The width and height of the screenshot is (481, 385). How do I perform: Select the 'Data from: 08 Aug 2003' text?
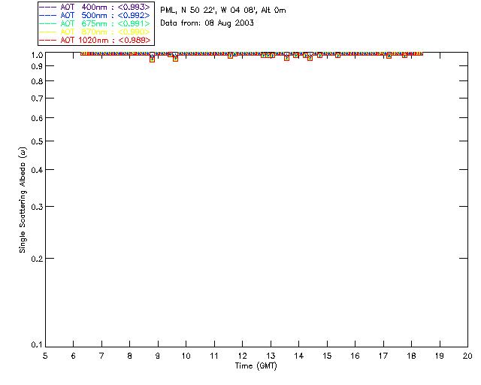(x=207, y=23)
